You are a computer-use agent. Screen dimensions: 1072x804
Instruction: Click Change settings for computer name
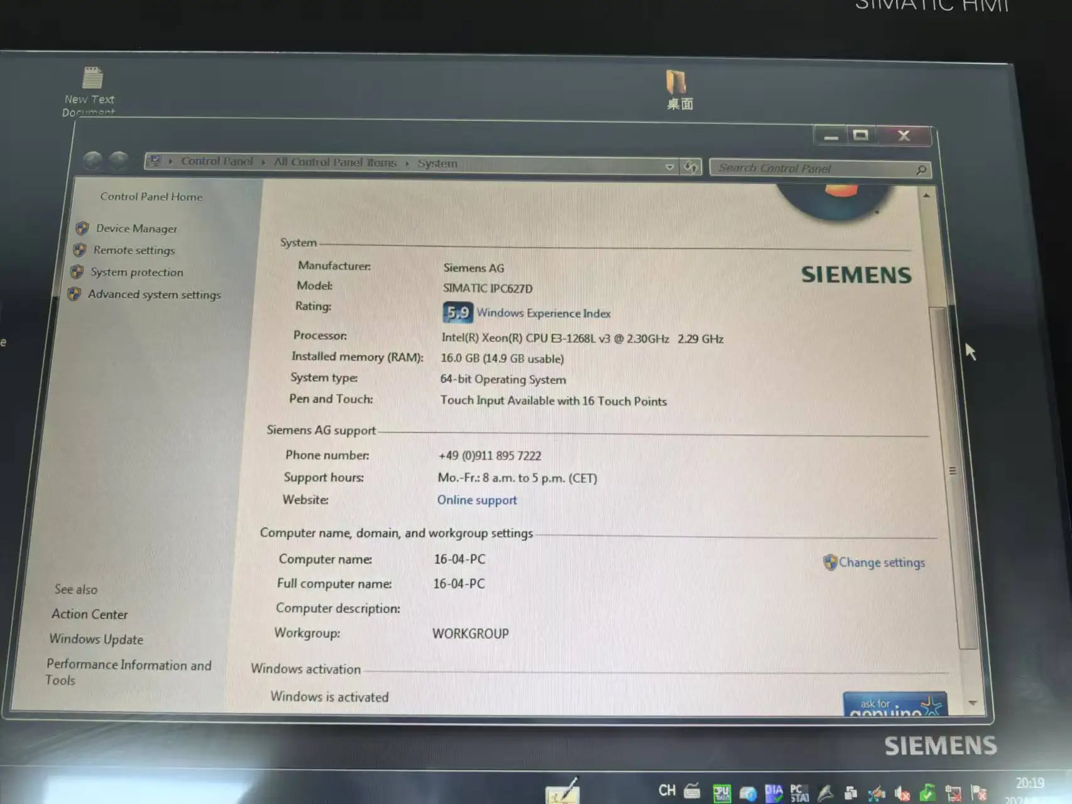pyautogui.click(x=882, y=563)
